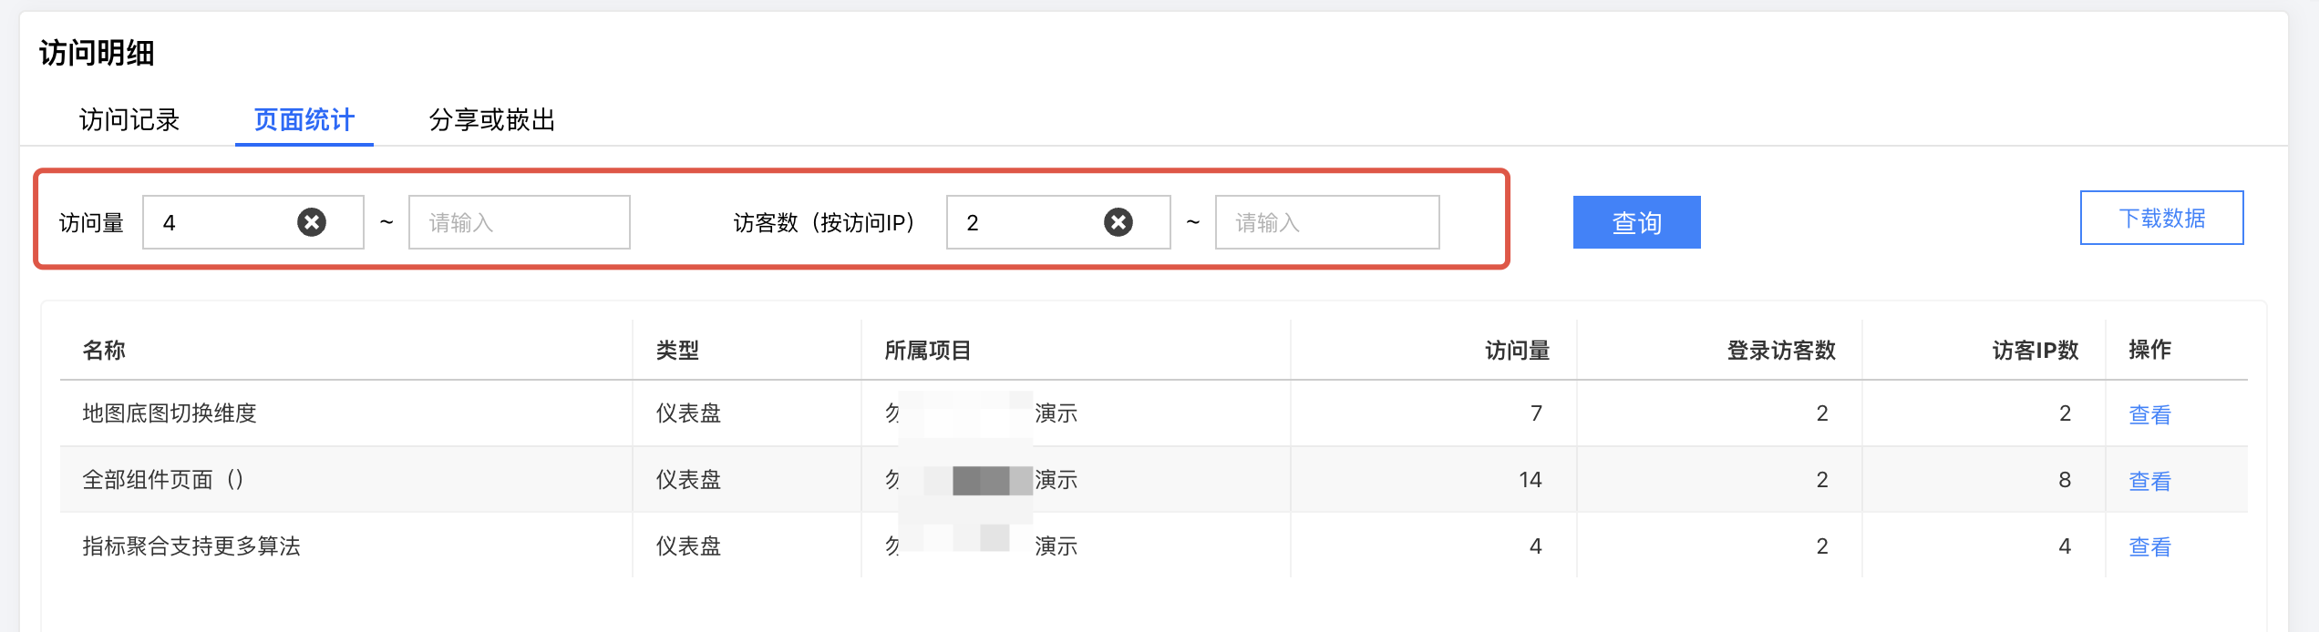Switch to the 访问记录 tab
The width and height of the screenshot is (2319, 632).
129,120
